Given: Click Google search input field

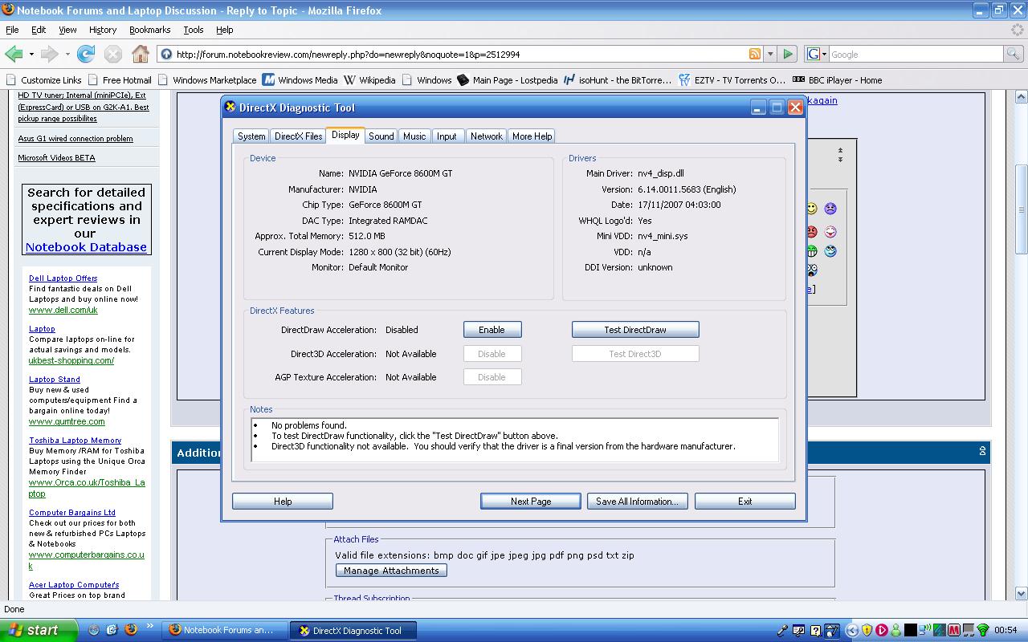Looking at the screenshot, I should [x=915, y=55].
